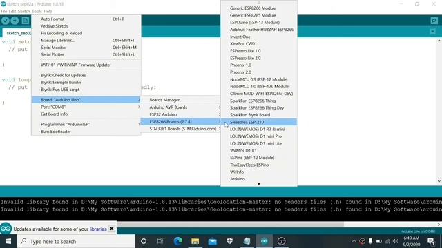Select Auto Format menu entry
This screenshot has width=442, height=248.
tap(86, 19)
